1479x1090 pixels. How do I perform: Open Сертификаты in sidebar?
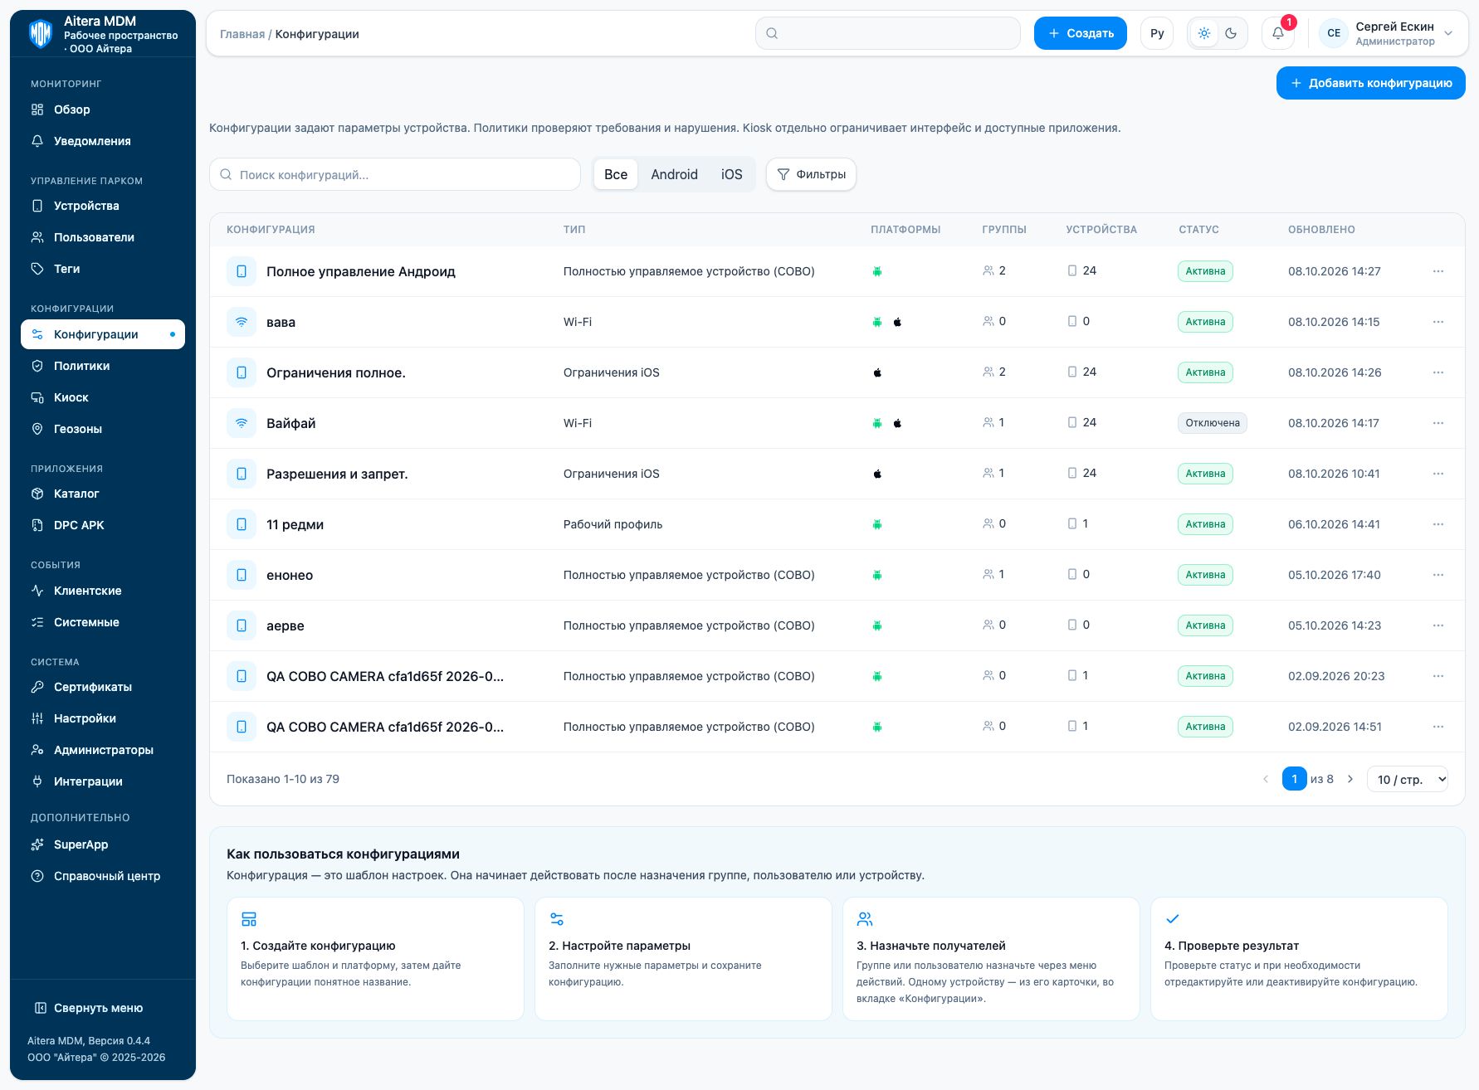click(x=103, y=687)
